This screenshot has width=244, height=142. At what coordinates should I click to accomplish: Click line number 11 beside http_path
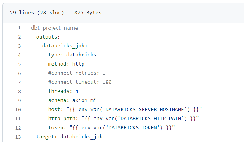point(18,119)
